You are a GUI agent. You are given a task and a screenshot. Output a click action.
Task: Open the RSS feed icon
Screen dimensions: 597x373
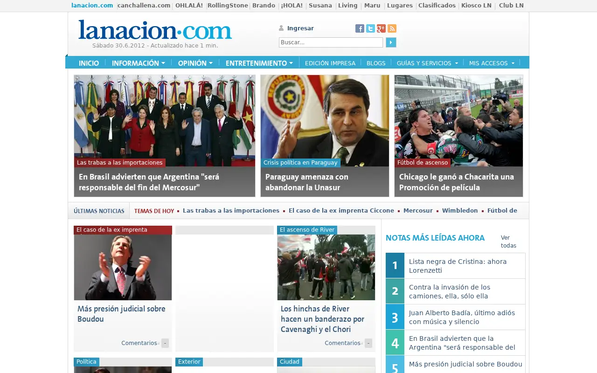coord(392,28)
